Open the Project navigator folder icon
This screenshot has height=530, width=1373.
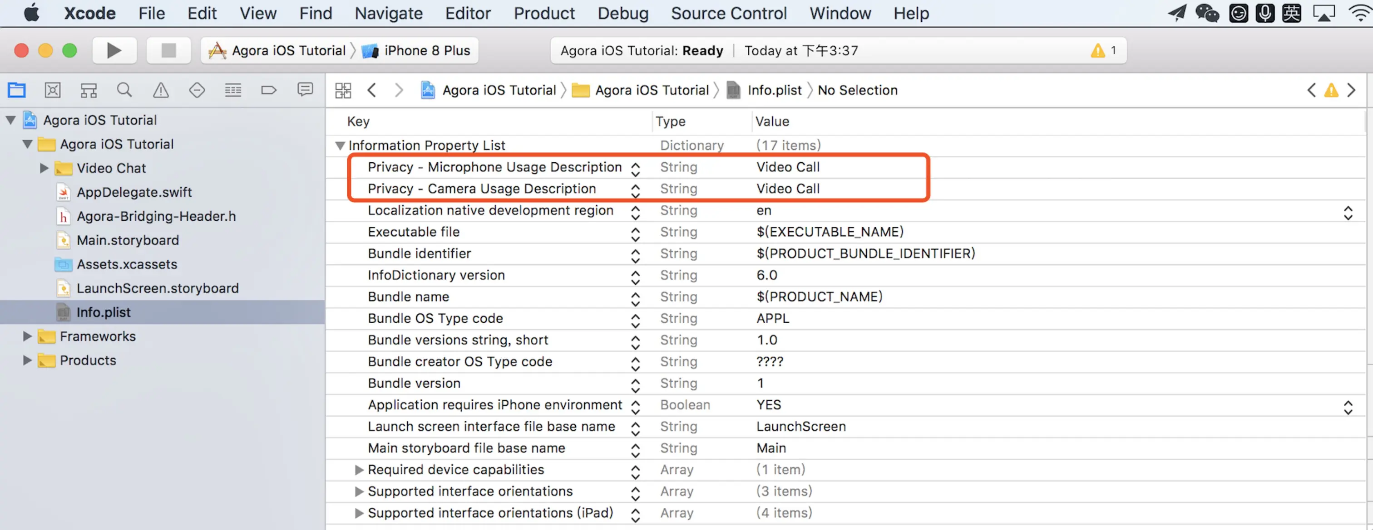point(16,90)
